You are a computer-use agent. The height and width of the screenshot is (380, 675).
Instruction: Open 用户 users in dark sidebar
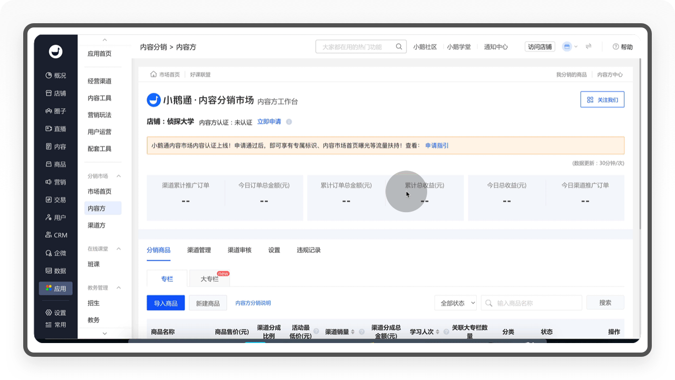(55, 217)
